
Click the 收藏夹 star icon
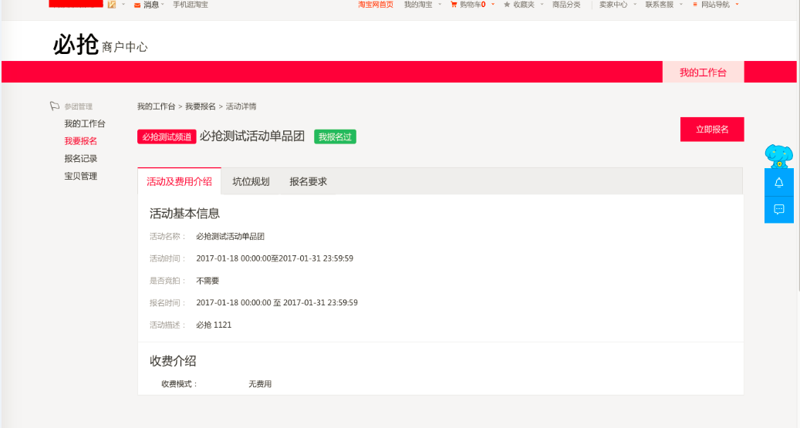click(507, 5)
